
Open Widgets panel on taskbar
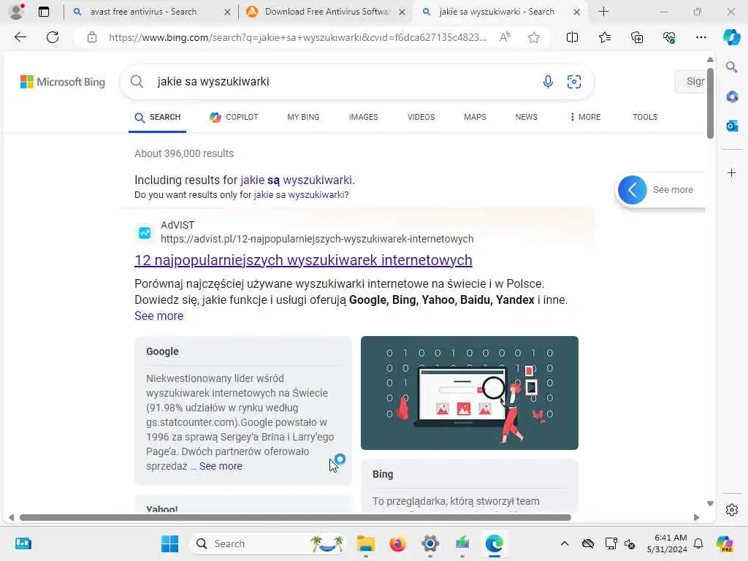pos(23,543)
